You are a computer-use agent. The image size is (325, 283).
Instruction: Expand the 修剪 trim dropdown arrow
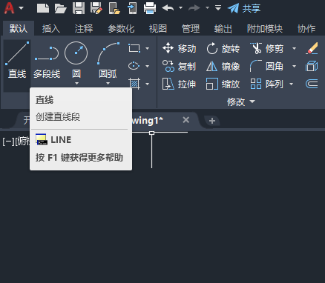pos(294,48)
